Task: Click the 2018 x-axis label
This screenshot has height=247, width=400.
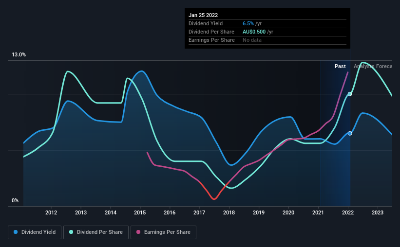Action: [x=229, y=212]
